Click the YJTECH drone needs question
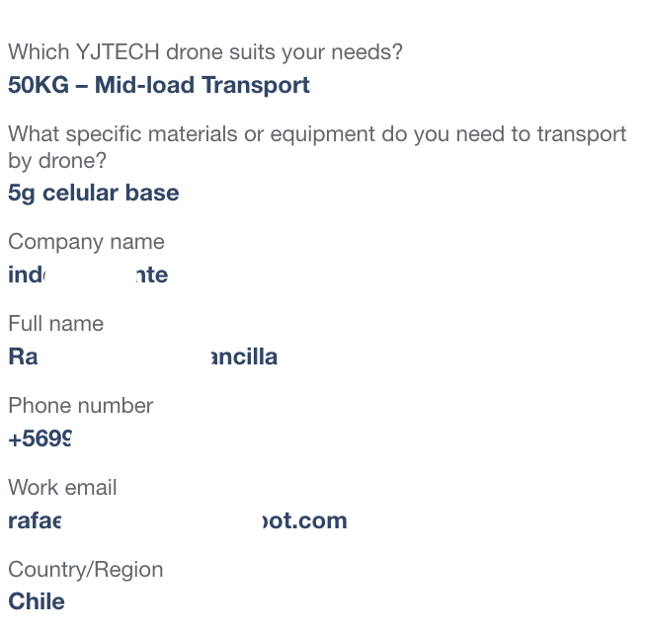The image size is (648, 634). (x=205, y=52)
